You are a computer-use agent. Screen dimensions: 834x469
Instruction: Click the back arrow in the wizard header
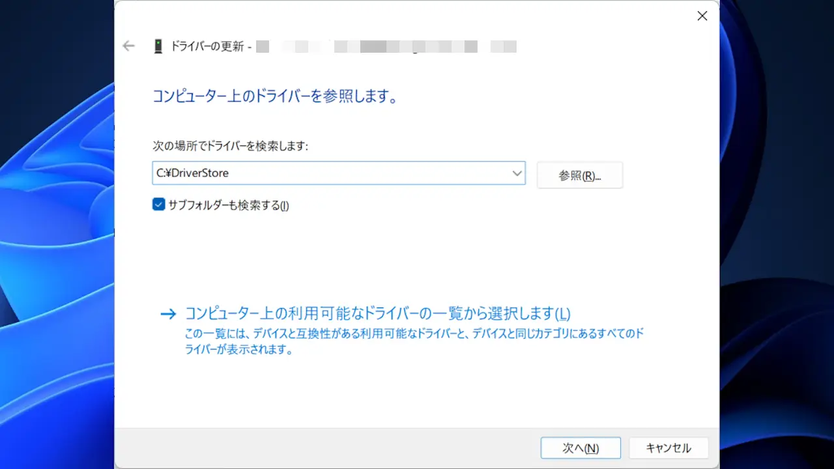point(128,46)
